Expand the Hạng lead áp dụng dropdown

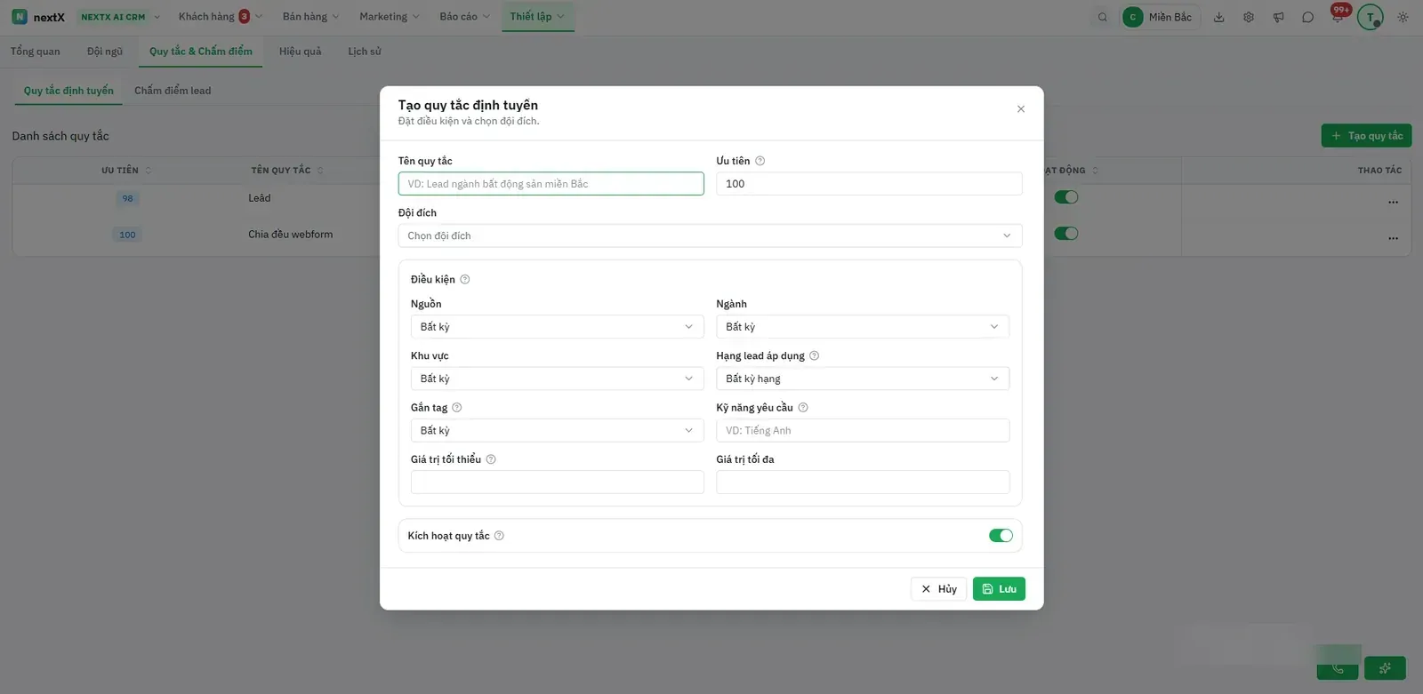[x=863, y=379]
